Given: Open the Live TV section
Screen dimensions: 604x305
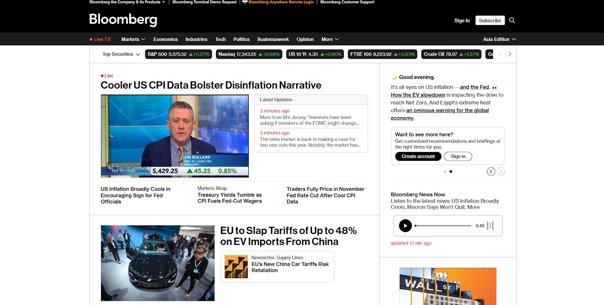Looking at the screenshot, I should [x=102, y=39].
